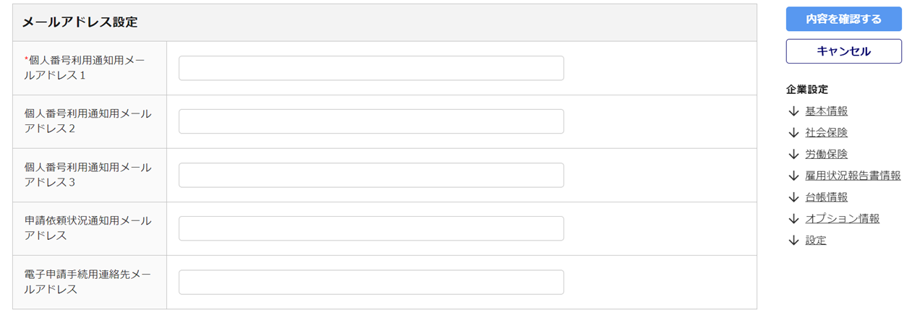Click the down arrow beside 労働保険
Image resolution: width=920 pixels, height=315 pixels.
pyautogui.click(x=793, y=154)
